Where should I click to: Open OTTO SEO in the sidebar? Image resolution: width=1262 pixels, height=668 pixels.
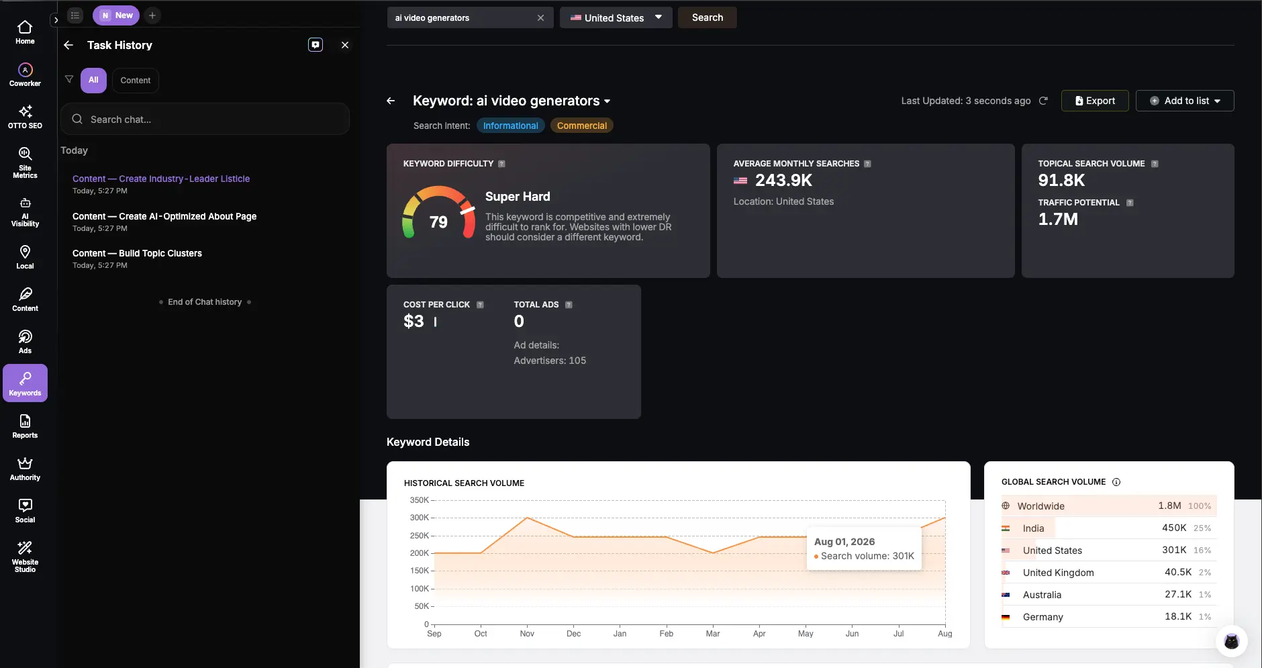[x=25, y=117]
